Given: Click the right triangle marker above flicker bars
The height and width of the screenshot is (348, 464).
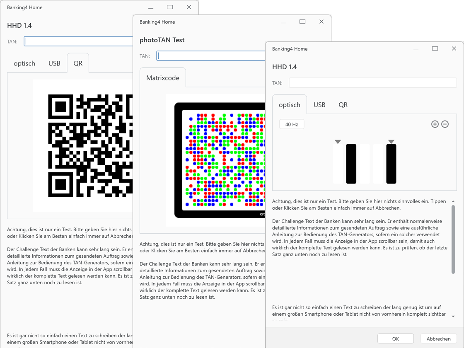Looking at the screenshot, I should click(x=391, y=142).
